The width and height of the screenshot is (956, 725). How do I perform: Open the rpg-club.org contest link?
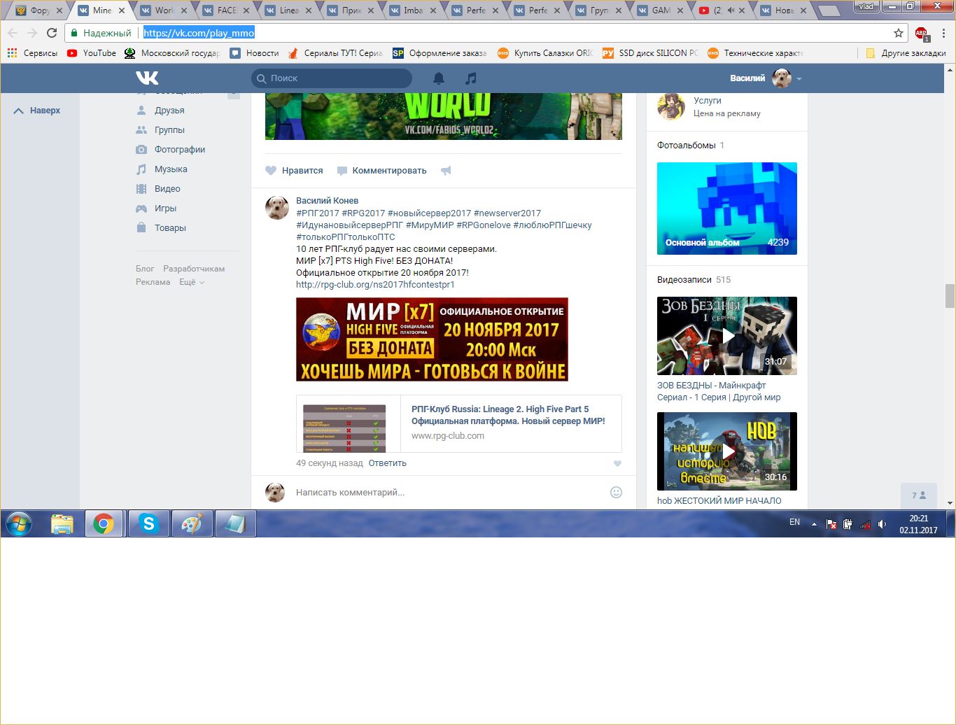(375, 285)
